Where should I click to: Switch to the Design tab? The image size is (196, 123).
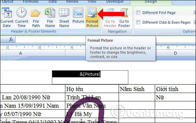[x=151, y=2]
